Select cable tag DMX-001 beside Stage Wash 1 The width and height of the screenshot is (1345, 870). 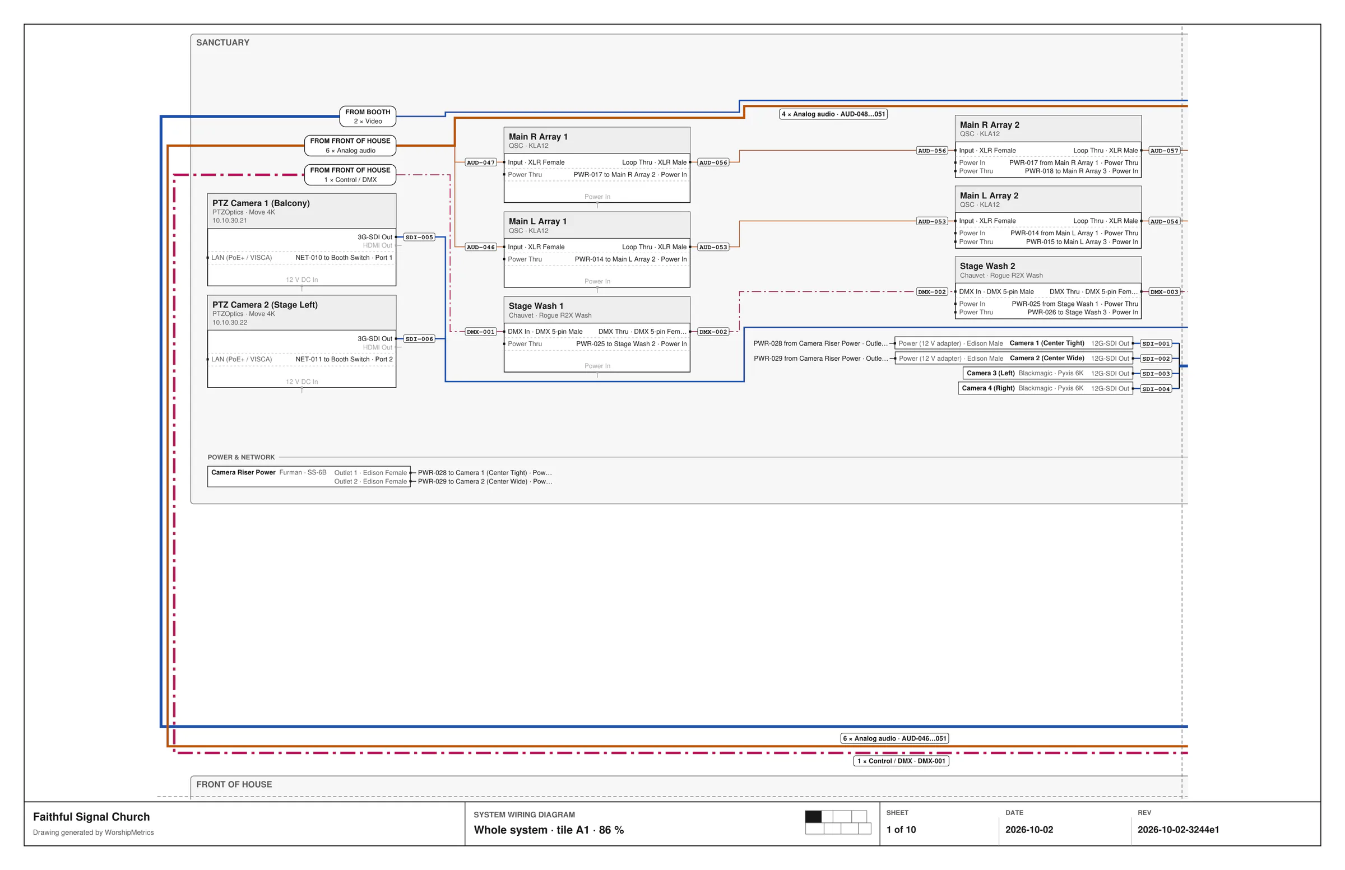[x=480, y=332]
